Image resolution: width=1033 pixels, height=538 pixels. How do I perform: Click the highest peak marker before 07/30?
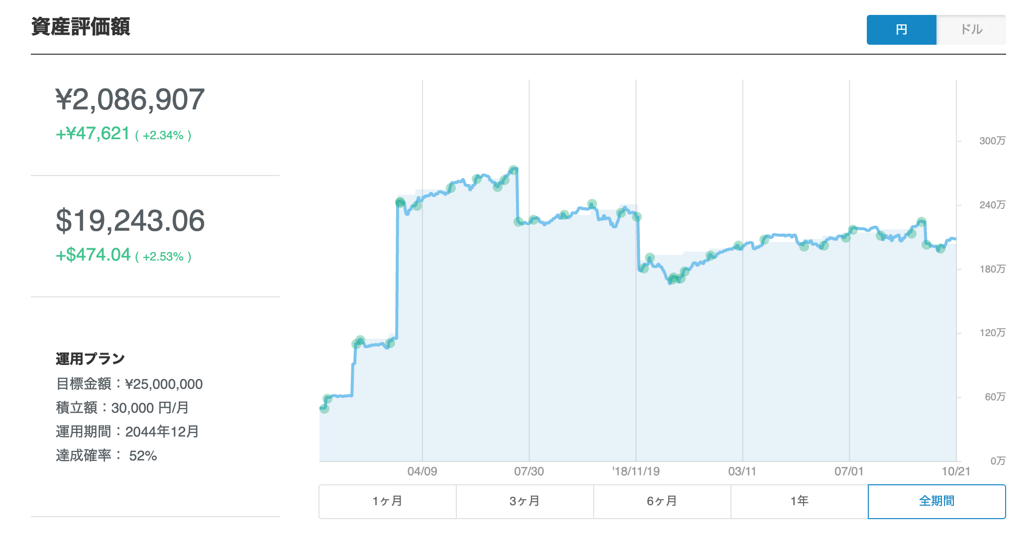(x=514, y=170)
